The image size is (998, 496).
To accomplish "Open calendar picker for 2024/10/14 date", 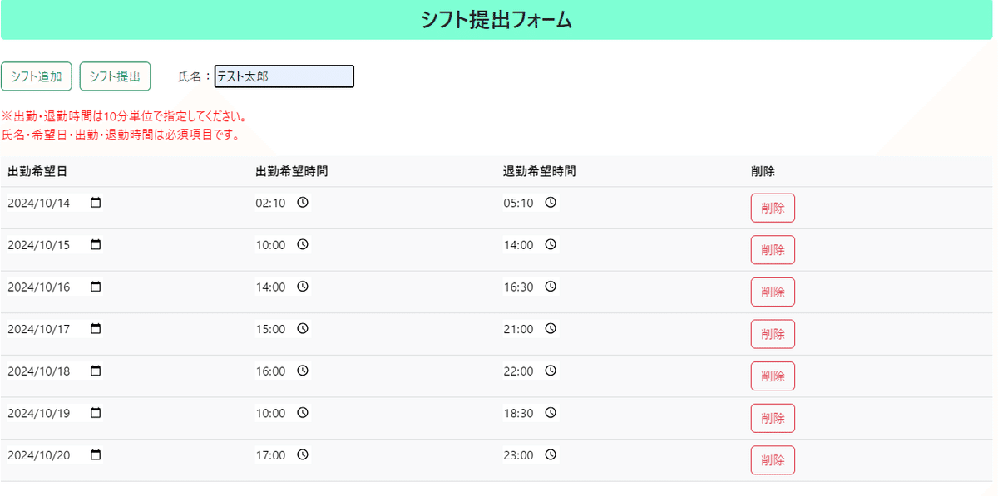I will pos(96,203).
